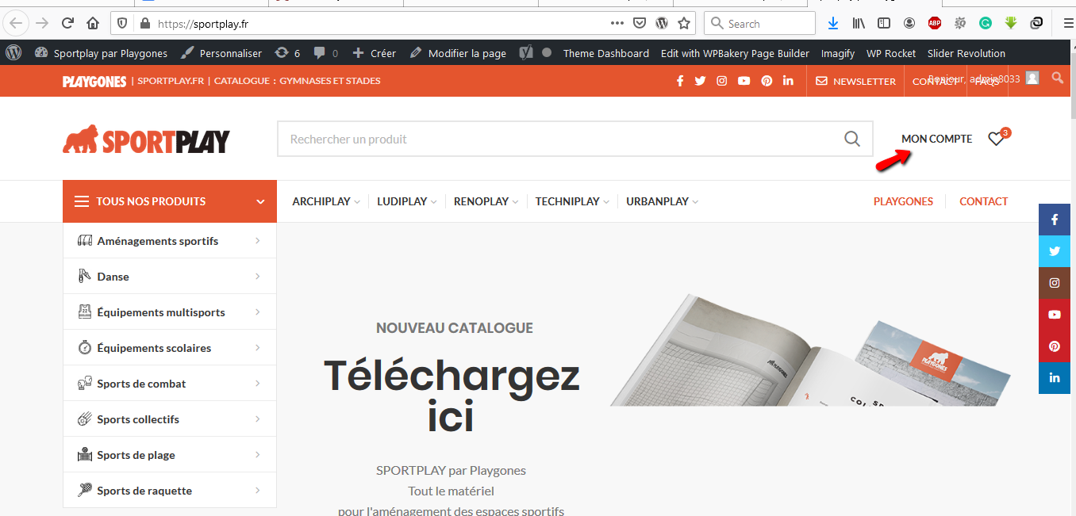Viewport: 1076px width, 516px height.
Task: Open Imagify admin bar item
Action: (838, 53)
